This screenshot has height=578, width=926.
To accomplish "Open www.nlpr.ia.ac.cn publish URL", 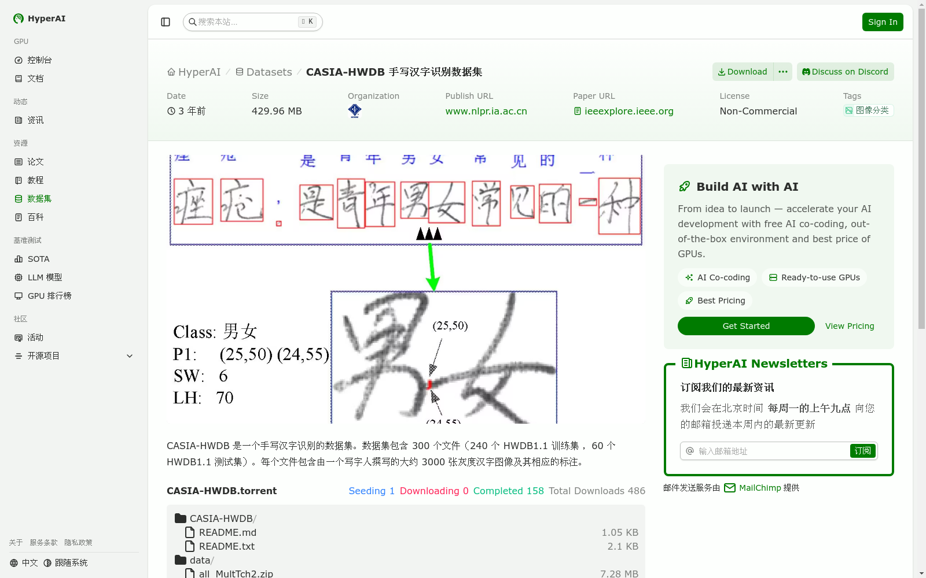I will click(486, 111).
